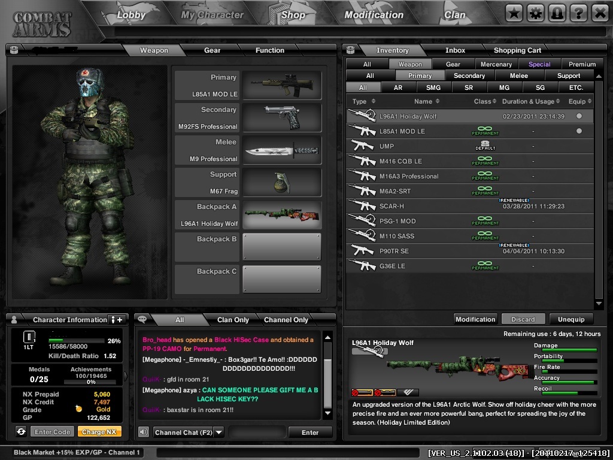
Task: Filter weapons by Secondary
Action: point(469,75)
